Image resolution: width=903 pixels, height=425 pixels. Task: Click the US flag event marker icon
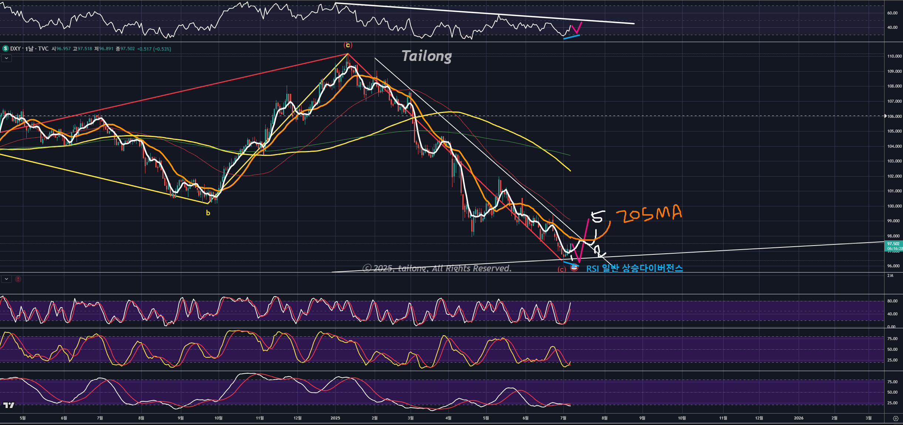[x=574, y=267]
